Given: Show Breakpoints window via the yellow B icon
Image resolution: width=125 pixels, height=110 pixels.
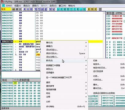Looking at the screenshot, I should [89, 9].
